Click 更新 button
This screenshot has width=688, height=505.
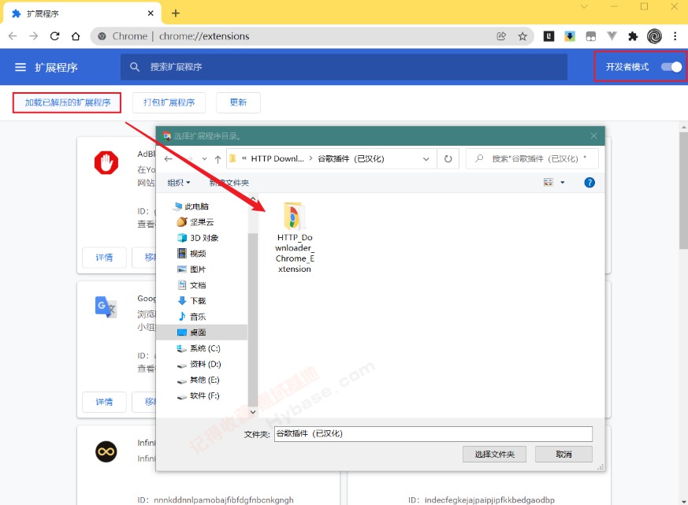pyautogui.click(x=238, y=102)
